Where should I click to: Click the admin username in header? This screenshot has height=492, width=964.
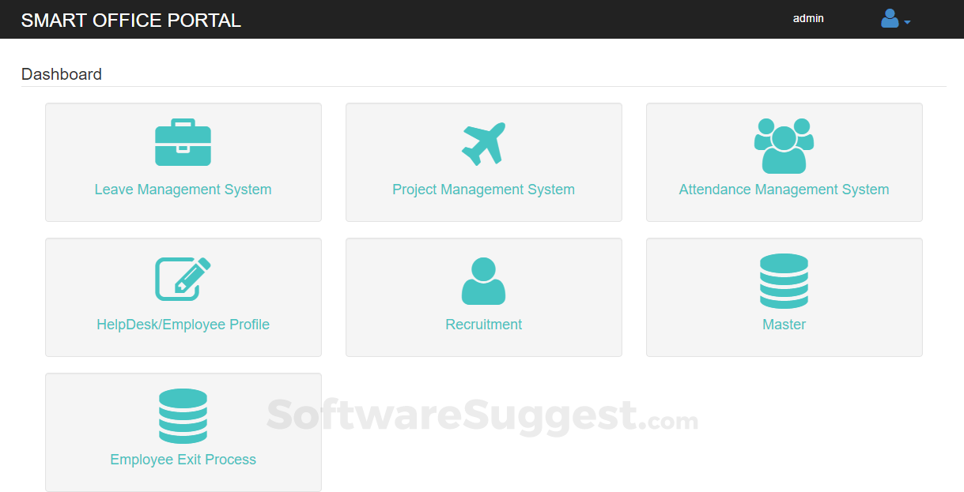point(808,18)
